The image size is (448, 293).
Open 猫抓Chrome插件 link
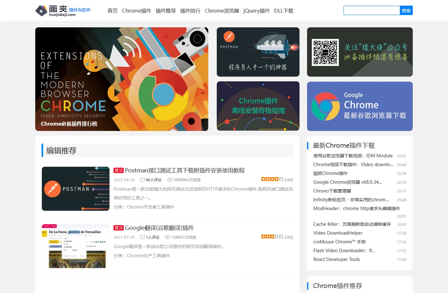point(330,173)
